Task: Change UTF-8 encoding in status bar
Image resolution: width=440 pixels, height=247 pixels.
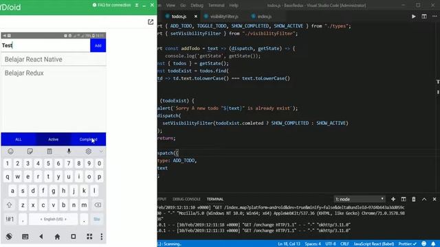Action: tap(331, 244)
